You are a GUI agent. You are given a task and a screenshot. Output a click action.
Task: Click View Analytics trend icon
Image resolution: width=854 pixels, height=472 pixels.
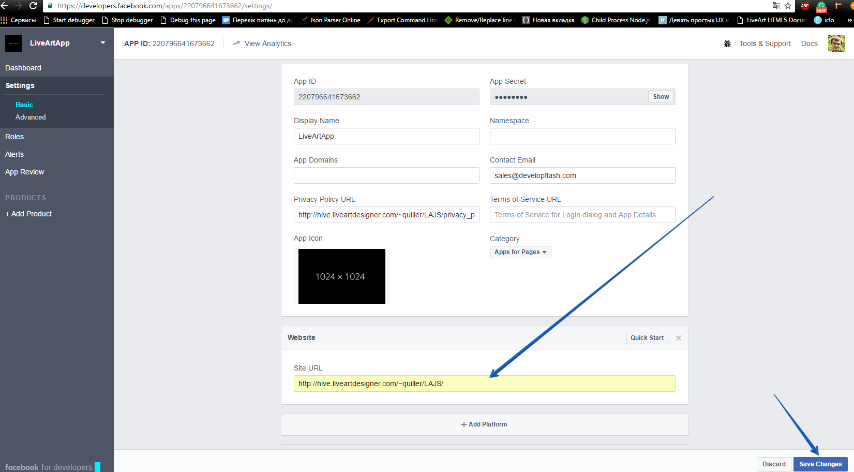236,43
